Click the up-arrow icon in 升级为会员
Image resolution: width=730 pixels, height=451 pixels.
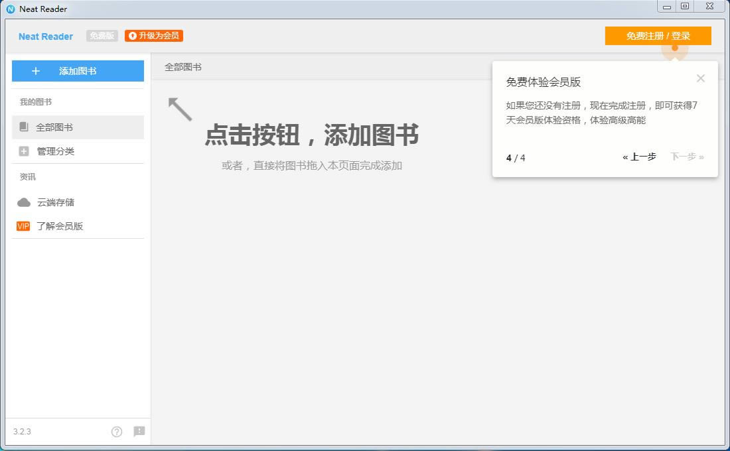(133, 36)
